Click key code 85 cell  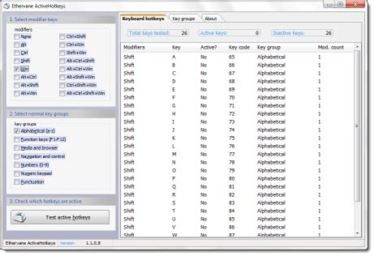[x=232, y=219]
